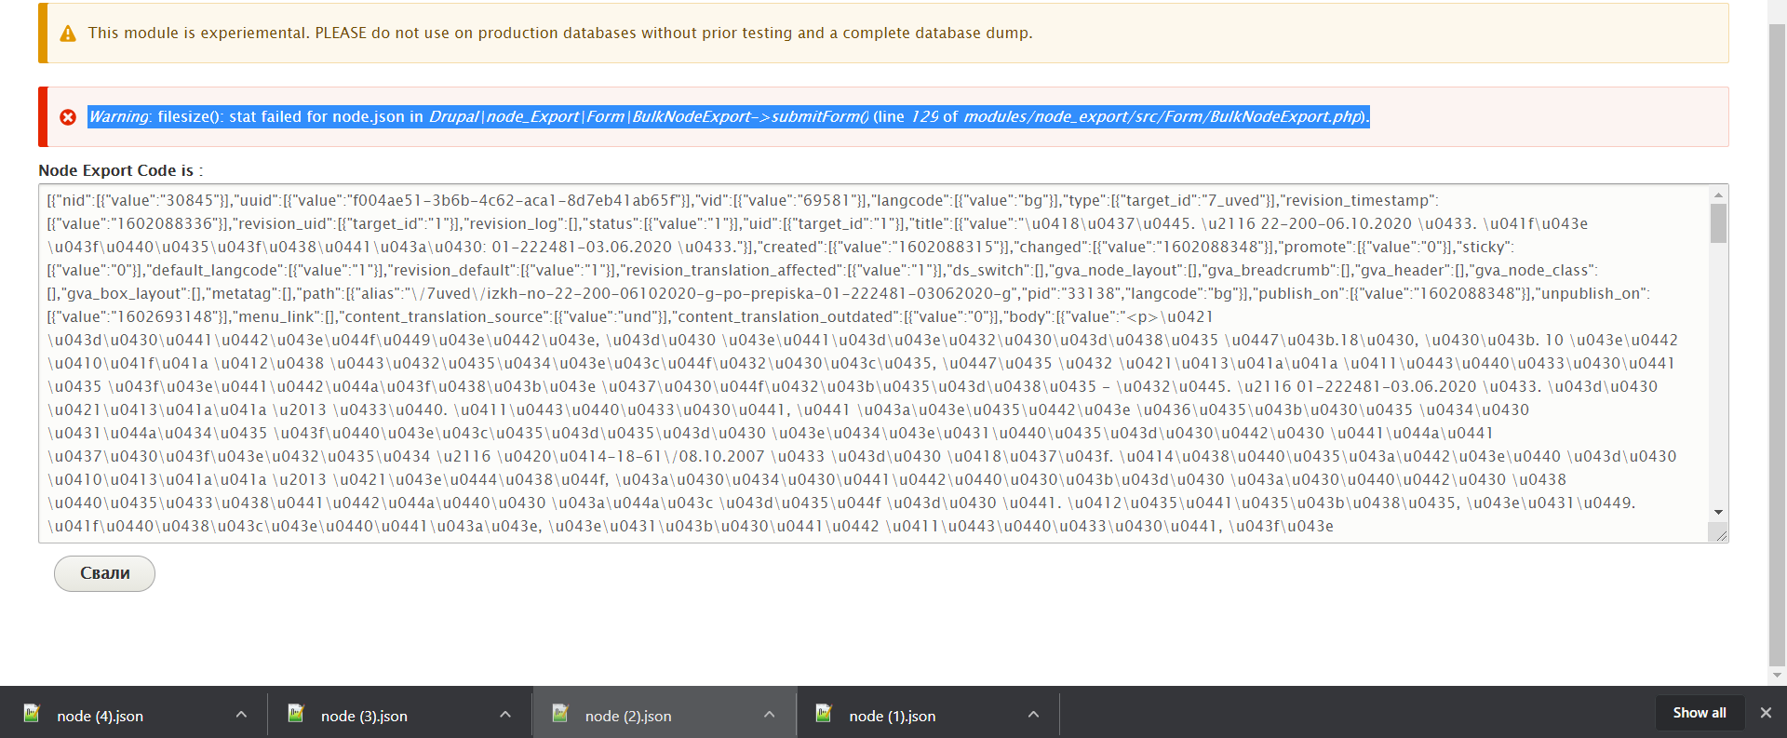
Task: Expand options for node (4).json download
Action: click(241, 715)
